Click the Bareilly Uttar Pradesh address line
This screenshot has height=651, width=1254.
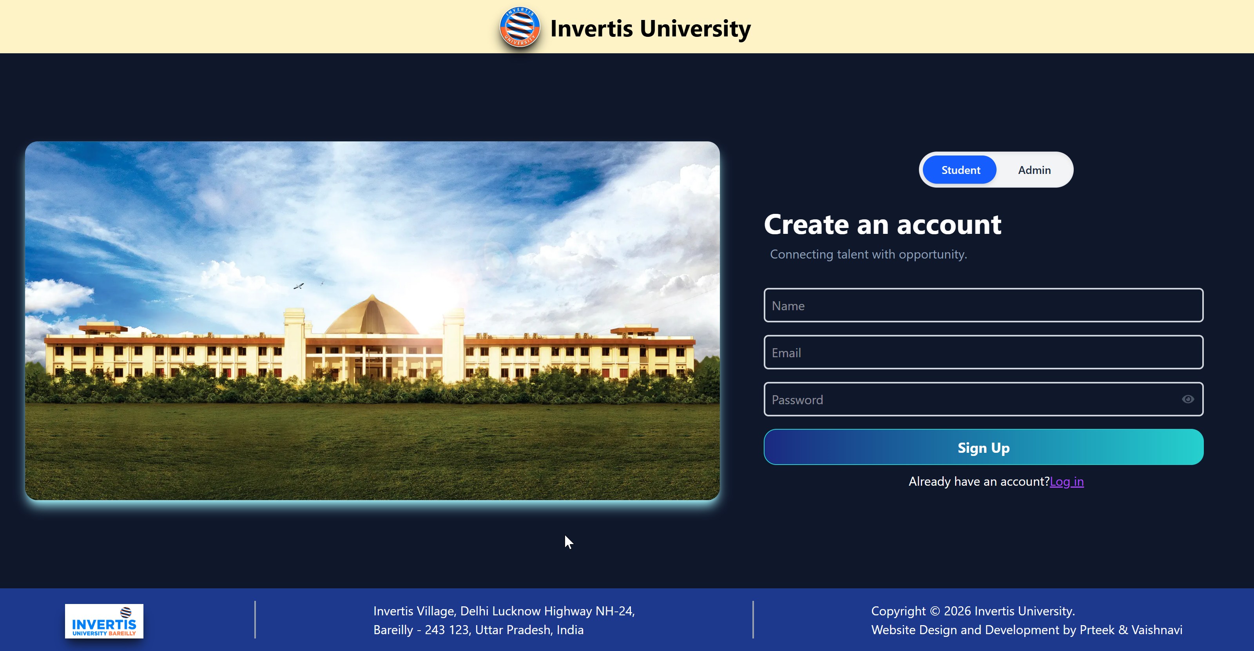point(478,629)
